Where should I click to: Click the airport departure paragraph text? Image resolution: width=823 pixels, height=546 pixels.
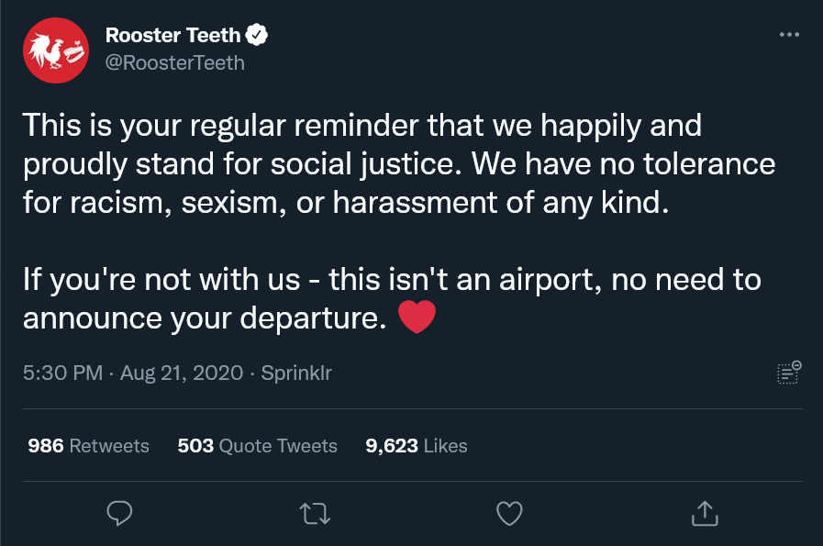392,298
